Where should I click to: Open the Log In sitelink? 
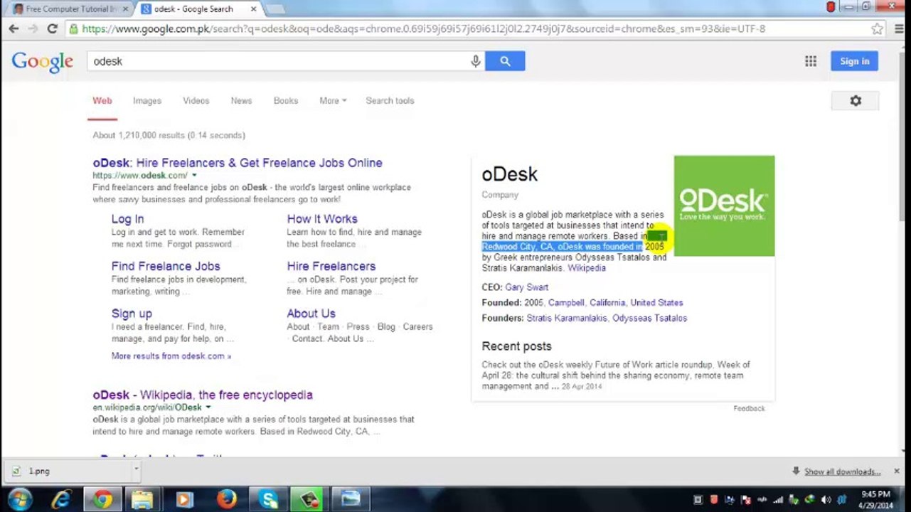127,219
